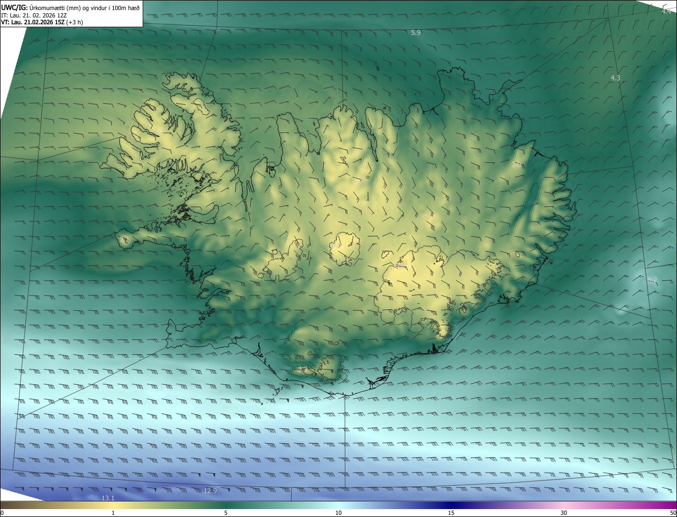Click the tick label 50 on the color scale
The height and width of the screenshot is (517, 677).
[672, 513]
